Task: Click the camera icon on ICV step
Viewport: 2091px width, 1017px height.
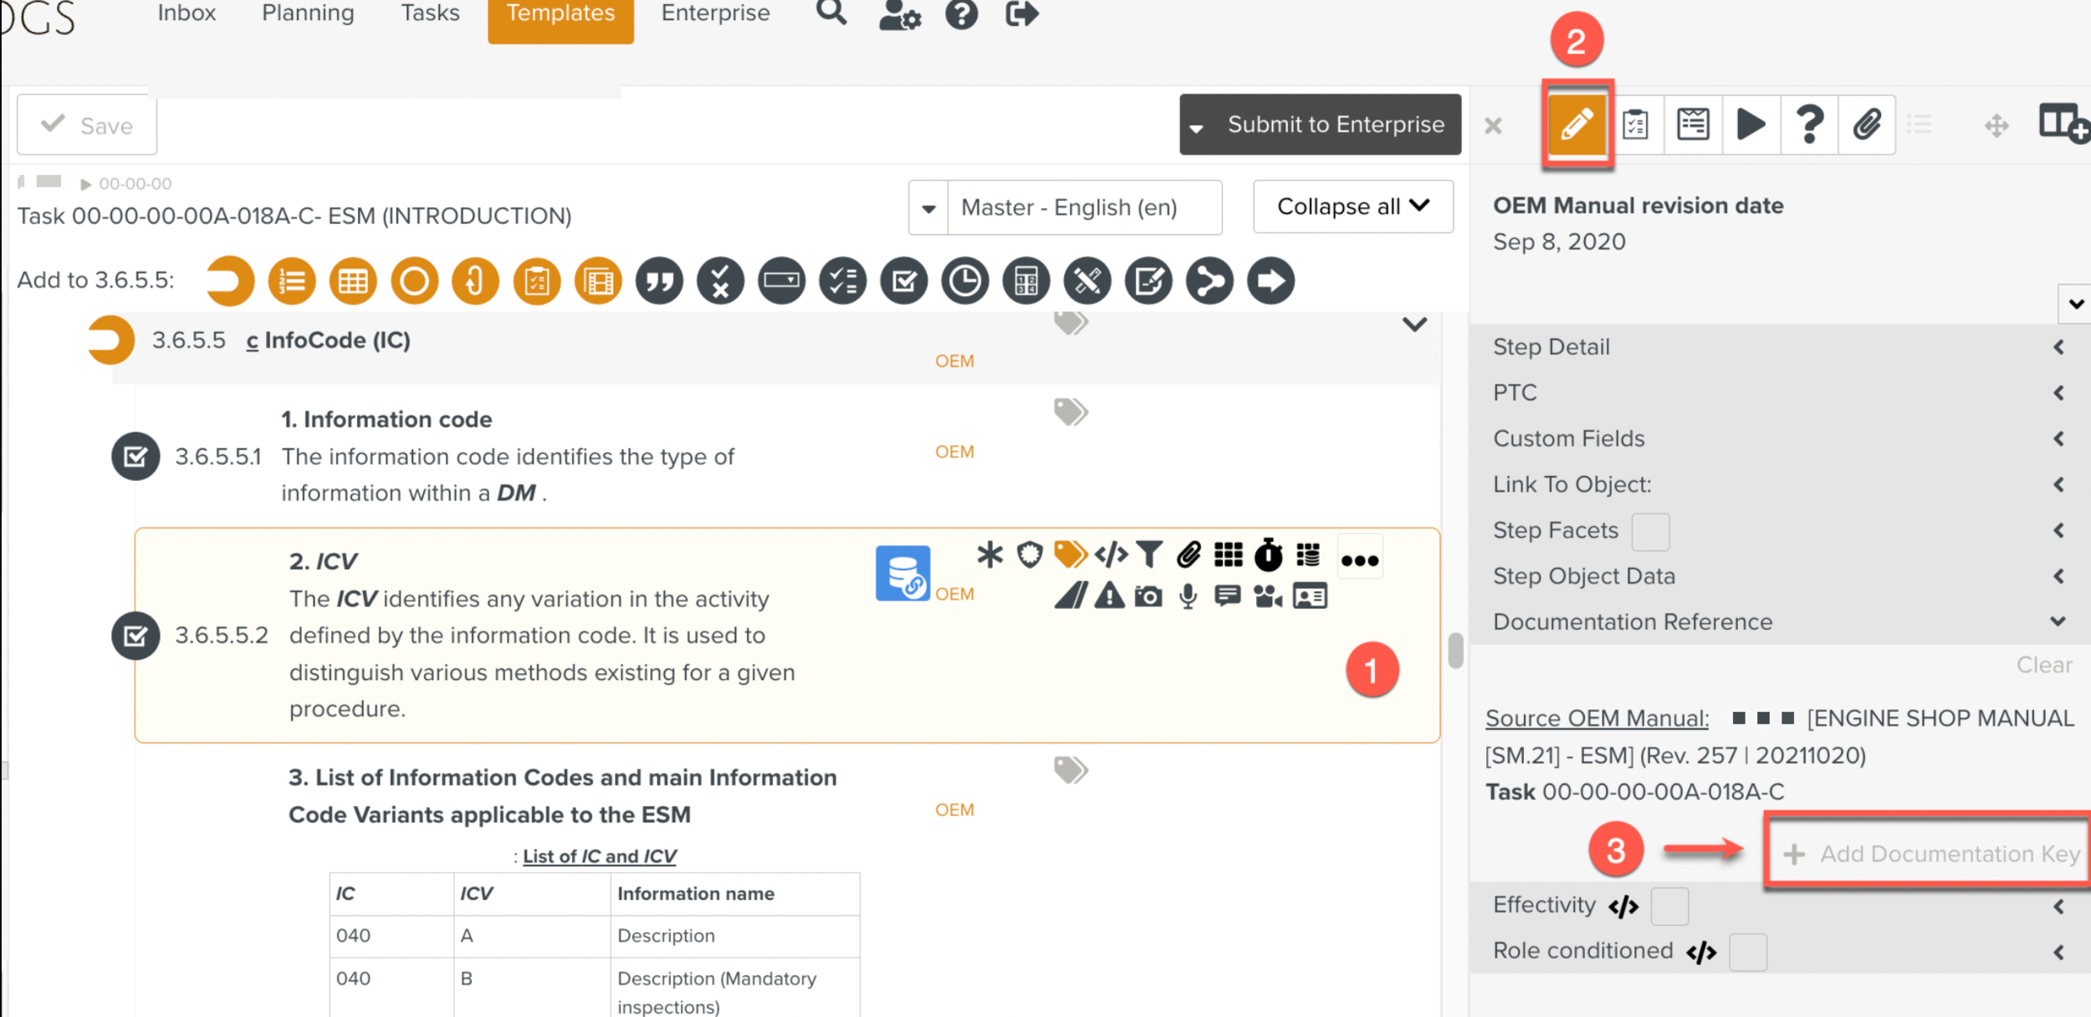Action: (x=1148, y=596)
